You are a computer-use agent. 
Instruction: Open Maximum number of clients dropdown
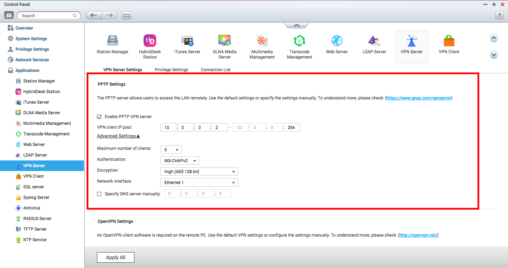point(171,150)
